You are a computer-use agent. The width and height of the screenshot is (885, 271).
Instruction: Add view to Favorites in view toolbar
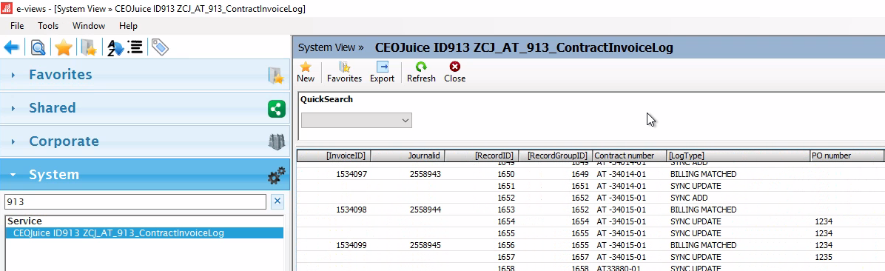[x=344, y=73]
